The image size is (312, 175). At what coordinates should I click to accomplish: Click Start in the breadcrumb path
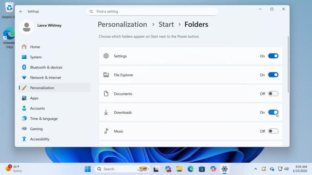(x=166, y=25)
